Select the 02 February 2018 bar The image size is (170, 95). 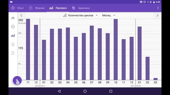pos(148,68)
